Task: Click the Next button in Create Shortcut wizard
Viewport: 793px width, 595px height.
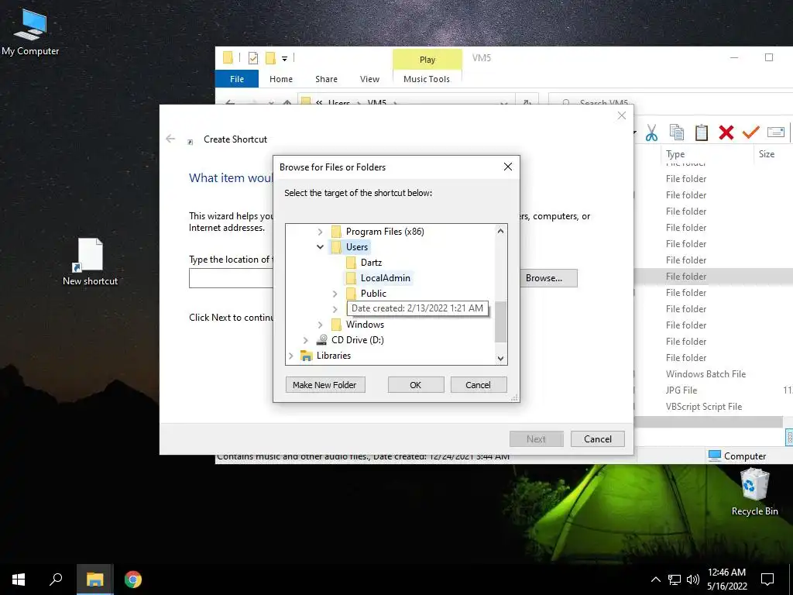Action: pyautogui.click(x=536, y=439)
